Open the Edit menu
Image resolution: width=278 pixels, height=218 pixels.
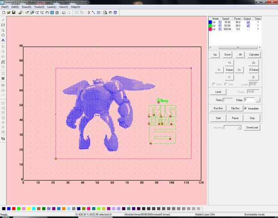click(x=15, y=7)
